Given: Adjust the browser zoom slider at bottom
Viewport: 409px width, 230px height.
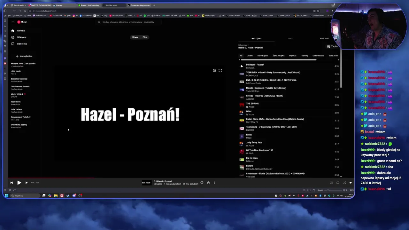Looking at the screenshot, I should (334, 190).
